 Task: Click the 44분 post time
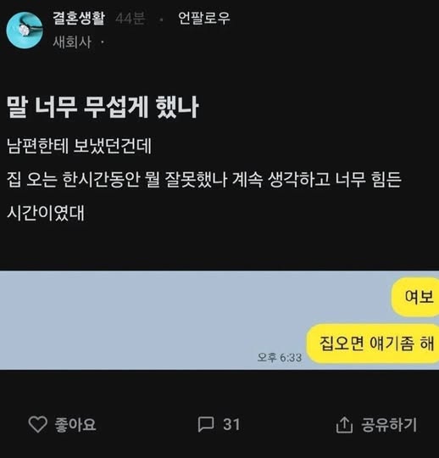130,19
